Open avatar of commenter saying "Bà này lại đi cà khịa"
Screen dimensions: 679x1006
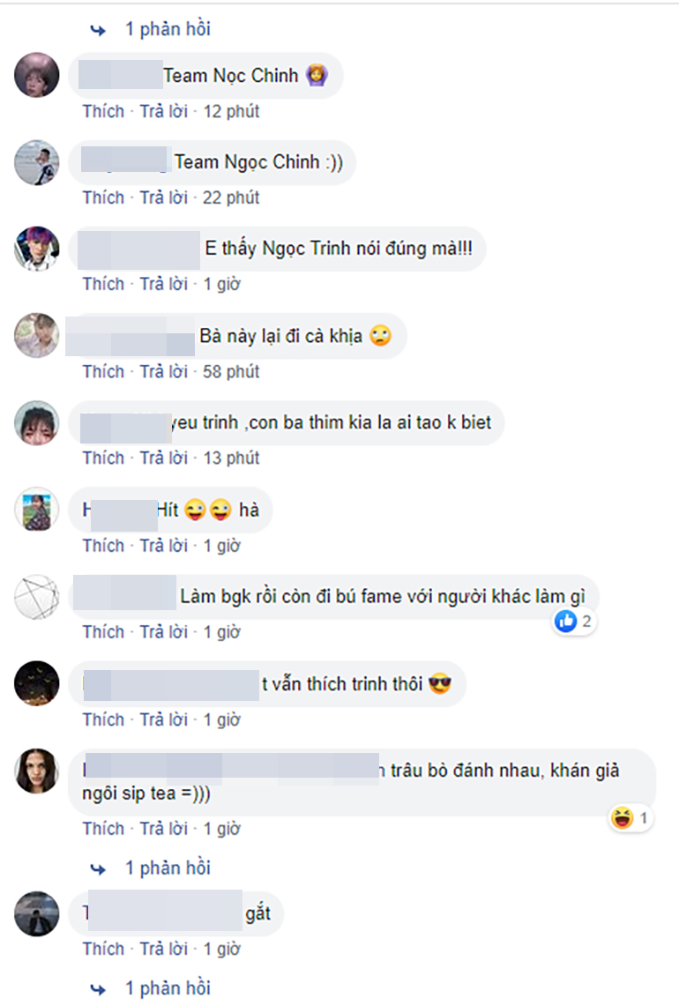coord(36,336)
